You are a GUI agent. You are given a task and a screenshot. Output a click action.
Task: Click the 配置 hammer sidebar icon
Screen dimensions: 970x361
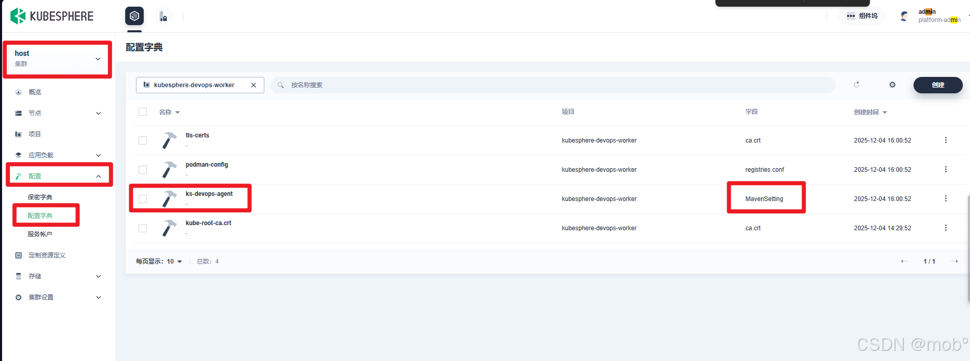coord(18,176)
